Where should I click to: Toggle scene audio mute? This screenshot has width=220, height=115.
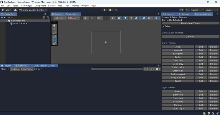131,18
